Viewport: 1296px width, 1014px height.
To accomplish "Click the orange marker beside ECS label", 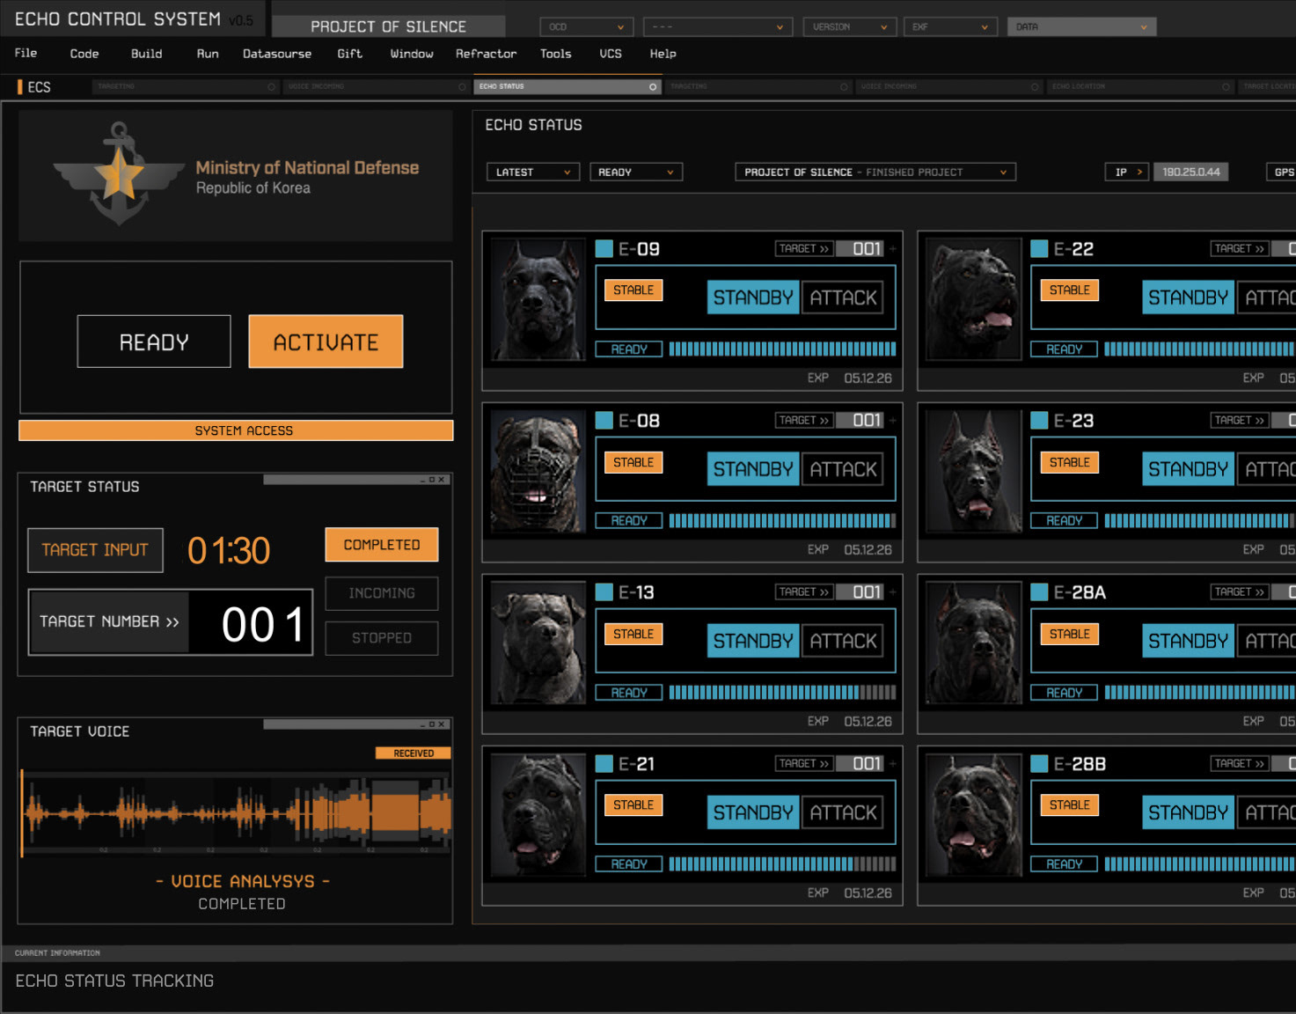I will 19,87.
